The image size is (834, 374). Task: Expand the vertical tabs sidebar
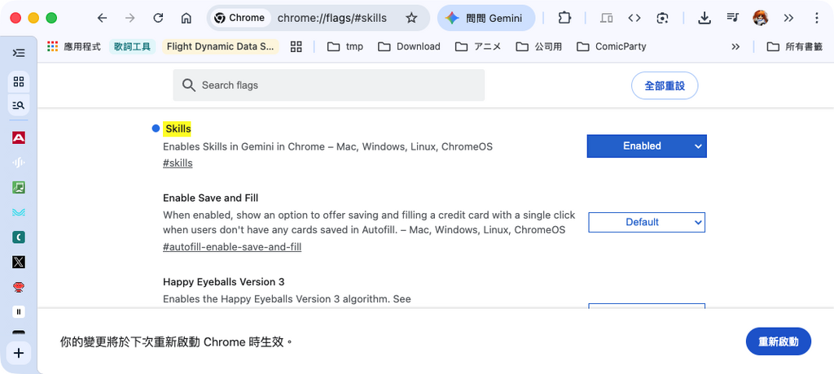18,53
